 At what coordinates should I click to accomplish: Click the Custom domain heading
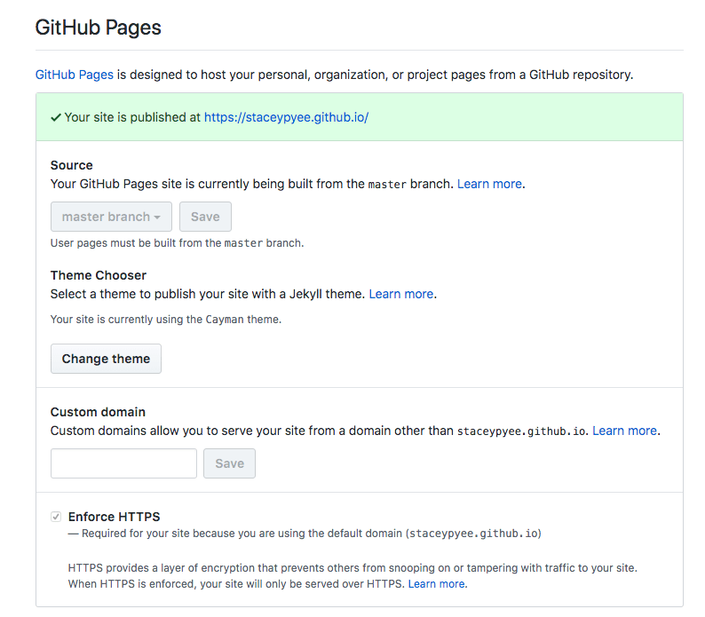[98, 413]
